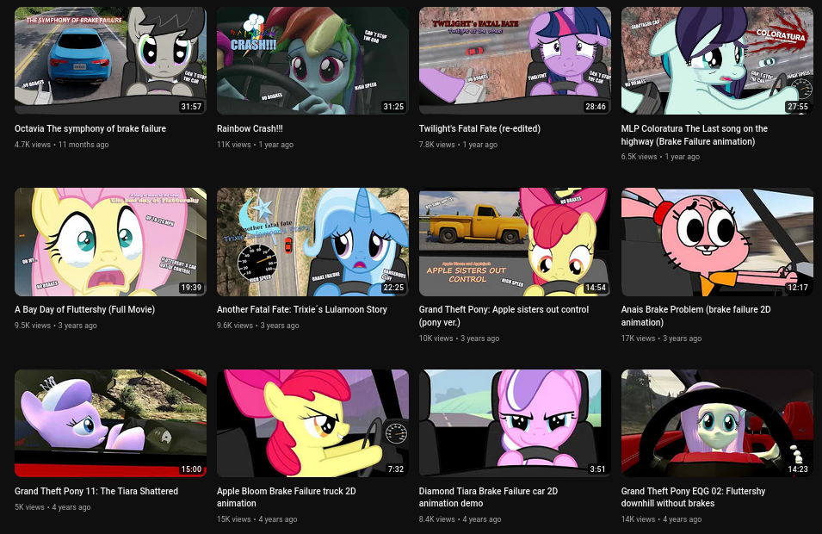This screenshot has height=534, width=822.
Task: Click Diamond Tiara Brake Failure demo title
Action: [489, 497]
